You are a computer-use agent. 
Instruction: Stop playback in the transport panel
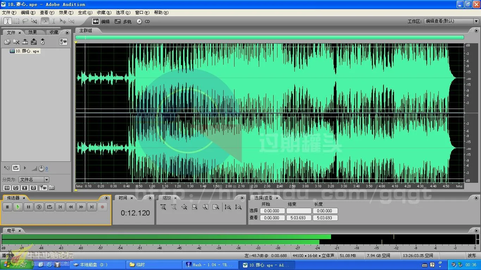pyautogui.click(x=7, y=207)
